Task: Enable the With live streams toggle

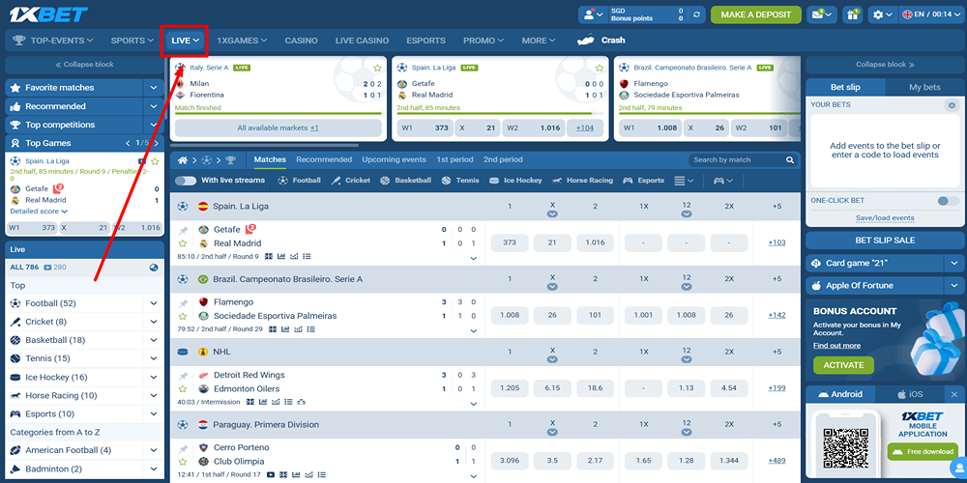Action: (185, 181)
